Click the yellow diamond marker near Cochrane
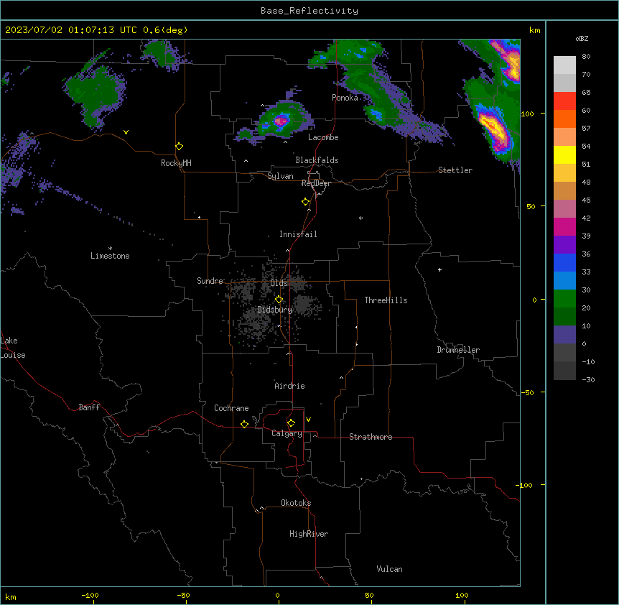 (x=244, y=424)
